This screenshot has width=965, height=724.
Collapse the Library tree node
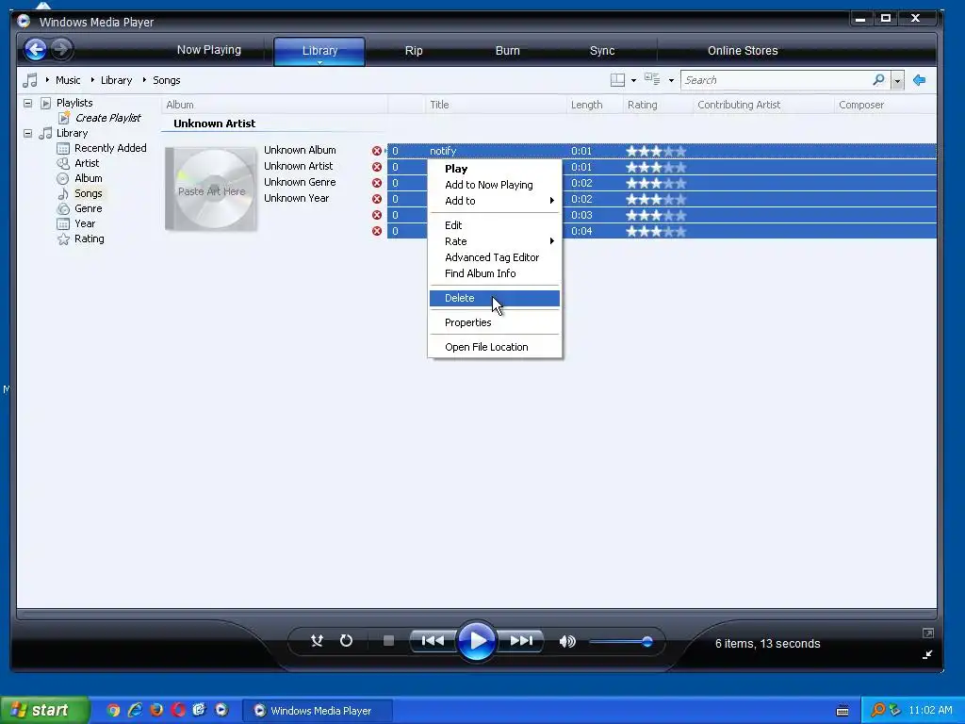pyautogui.click(x=27, y=133)
